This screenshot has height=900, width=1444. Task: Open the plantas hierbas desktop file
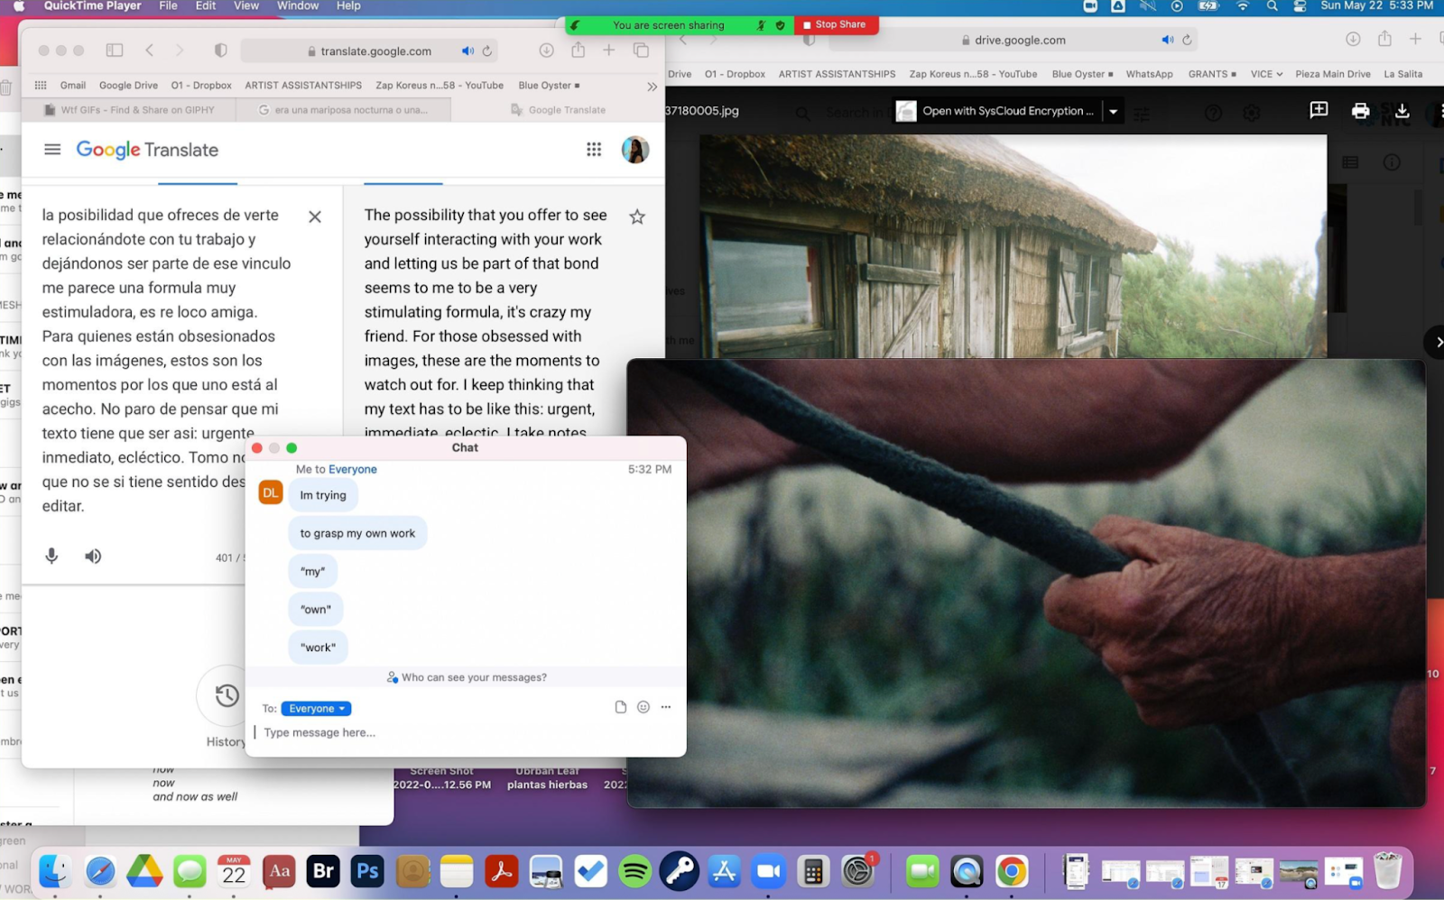(547, 777)
